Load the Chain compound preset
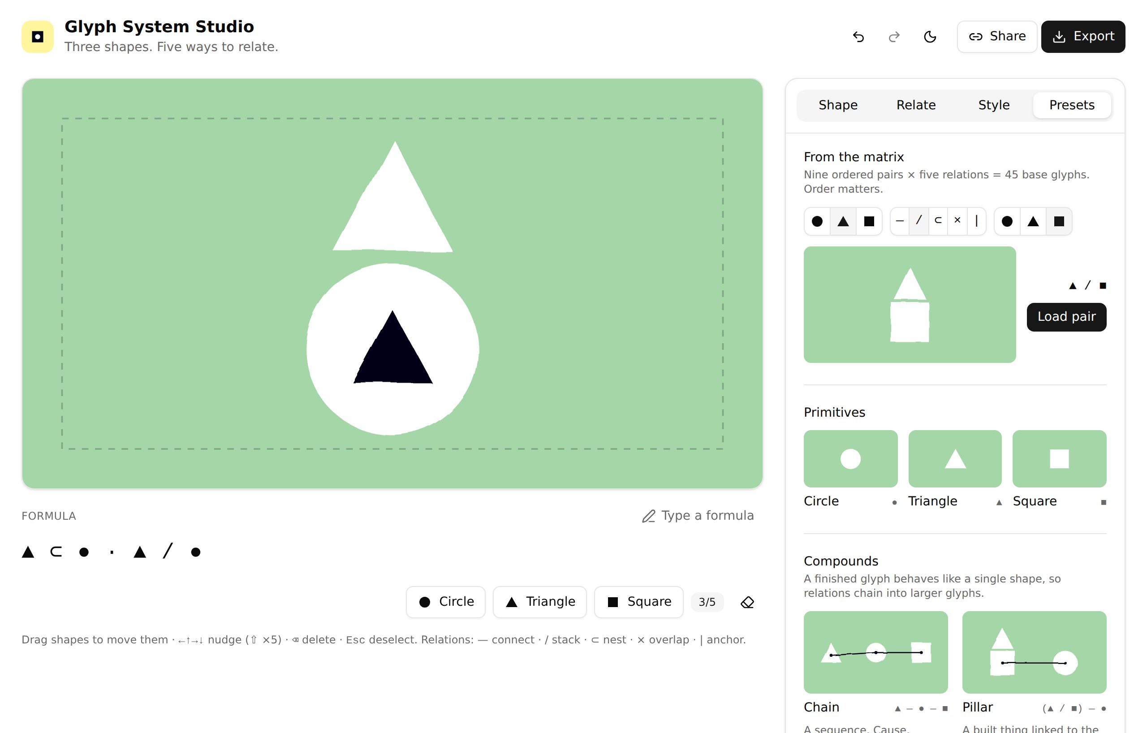This screenshot has height=733, width=1147. pyautogui.click(x=876, y=652)
